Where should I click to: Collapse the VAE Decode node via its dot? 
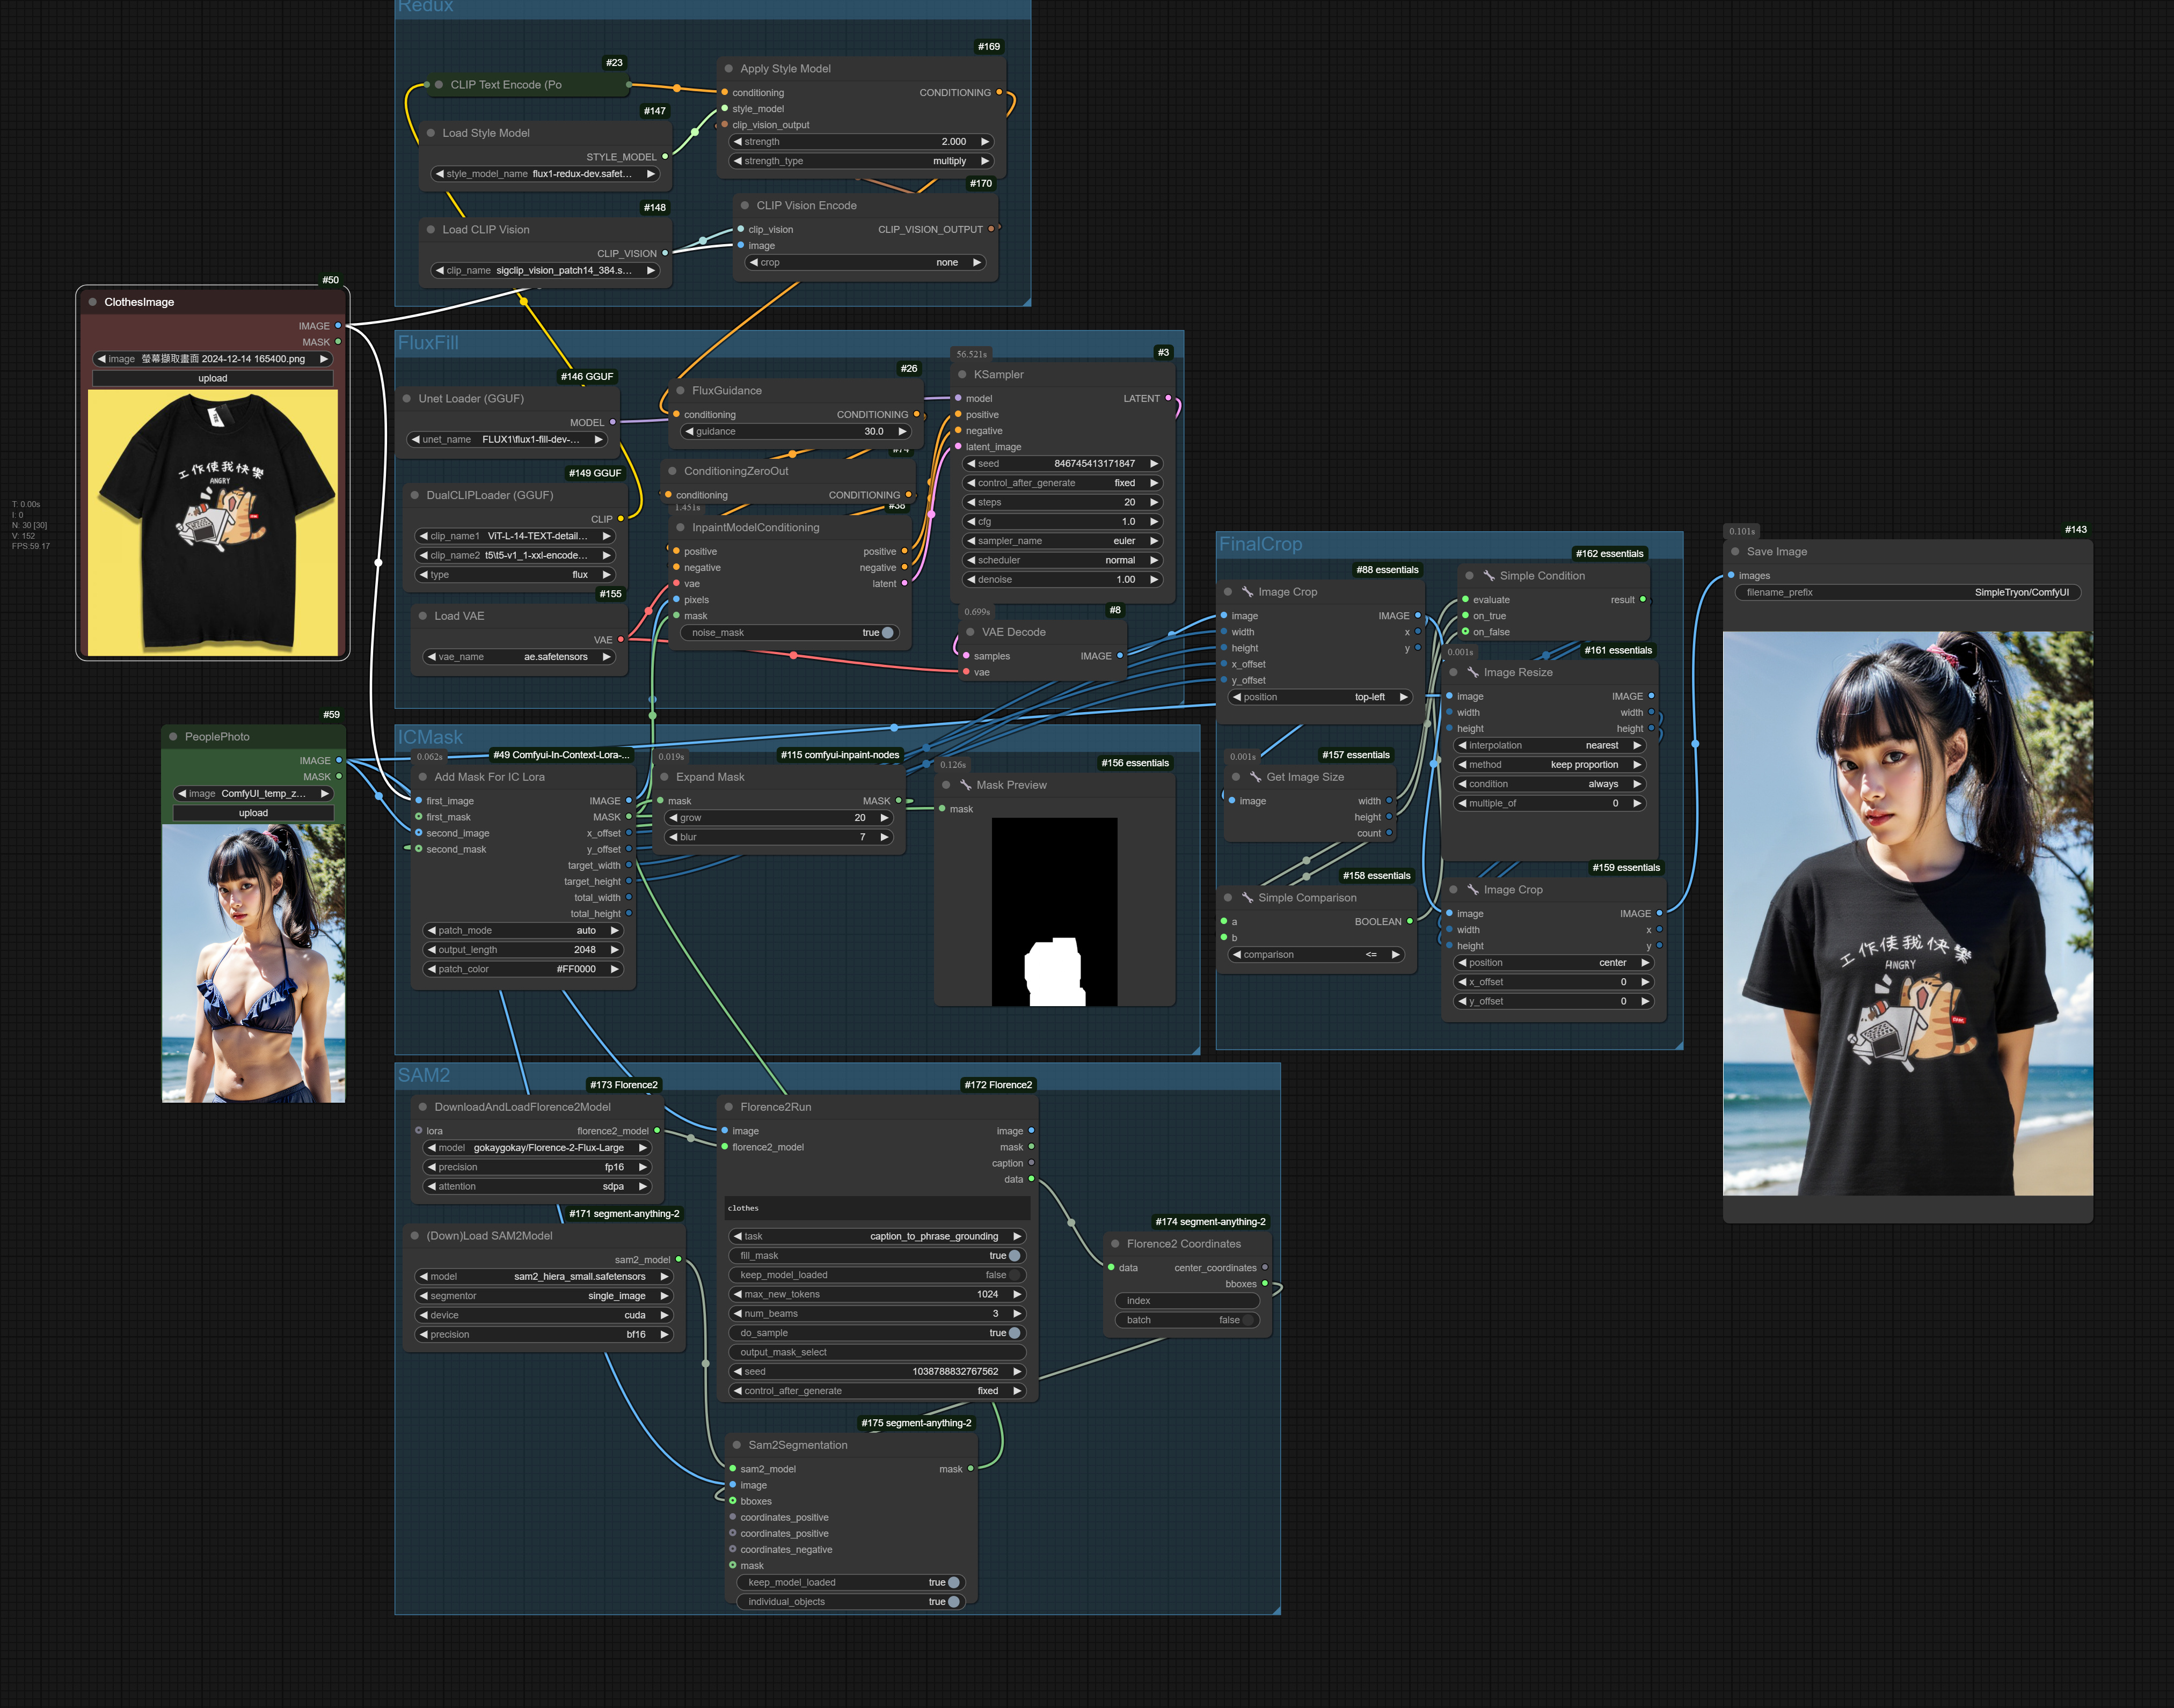tap(971, 632)
